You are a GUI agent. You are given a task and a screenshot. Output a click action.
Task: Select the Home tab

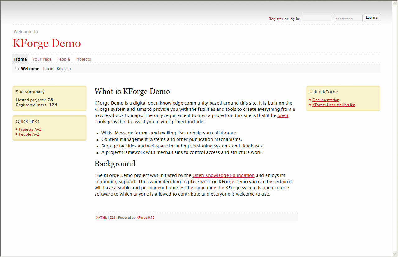[x=21, y=59]
